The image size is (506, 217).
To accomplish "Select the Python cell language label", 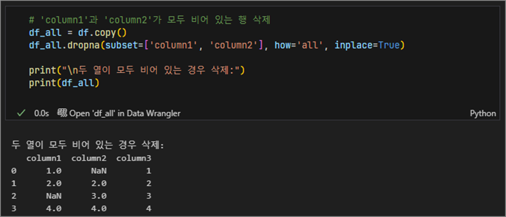I will coord(483,114).
